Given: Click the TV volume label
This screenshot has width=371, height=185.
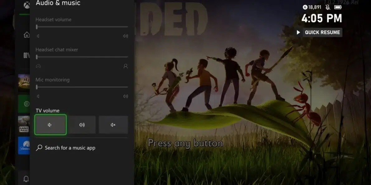Looking at the screenshot, I should tap(48, 111).
